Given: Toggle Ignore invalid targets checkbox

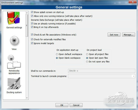Looking at the screenshot, I should 32,43.
